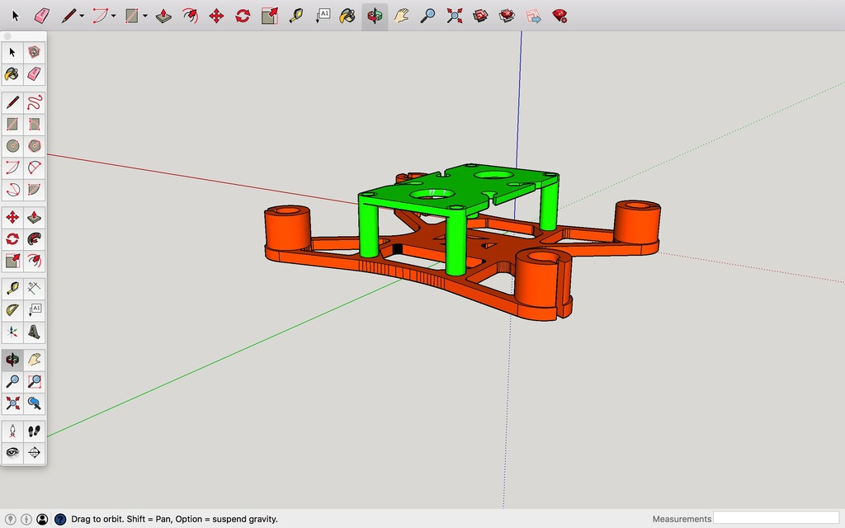
Task: Choose the Zoom Window tool in left palette
Action: [x=34, y=381]
